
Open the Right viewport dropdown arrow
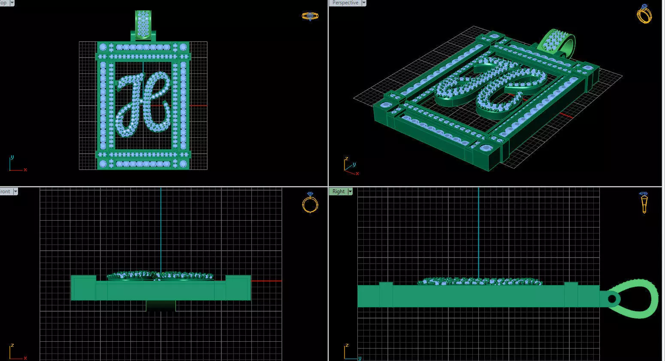click(350, 191)
